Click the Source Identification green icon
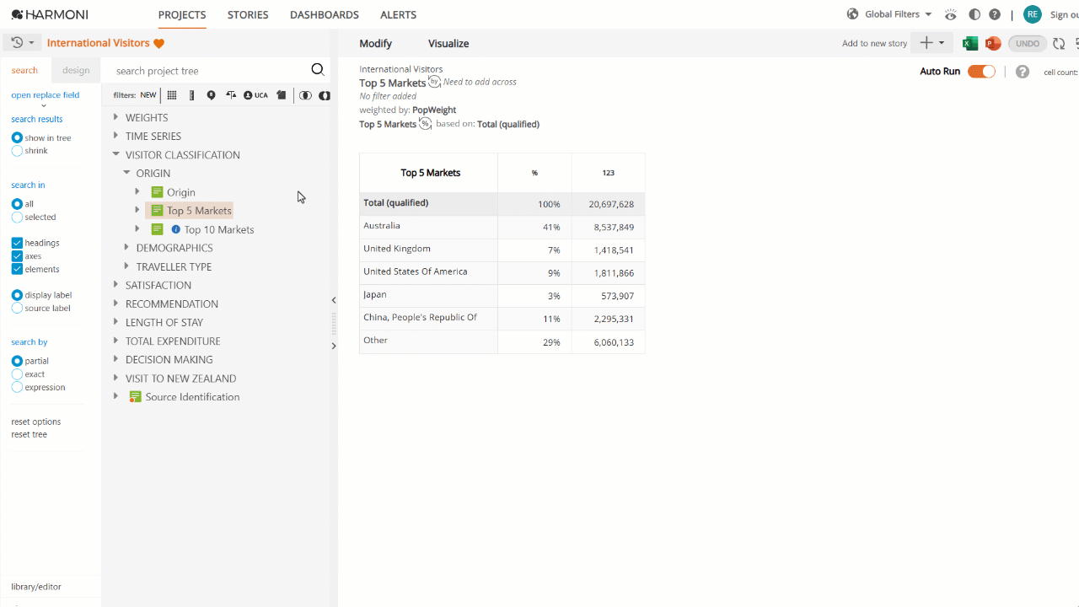 [x=135, y=396]
